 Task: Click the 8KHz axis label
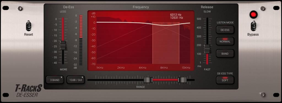click(x=164, y=68)
